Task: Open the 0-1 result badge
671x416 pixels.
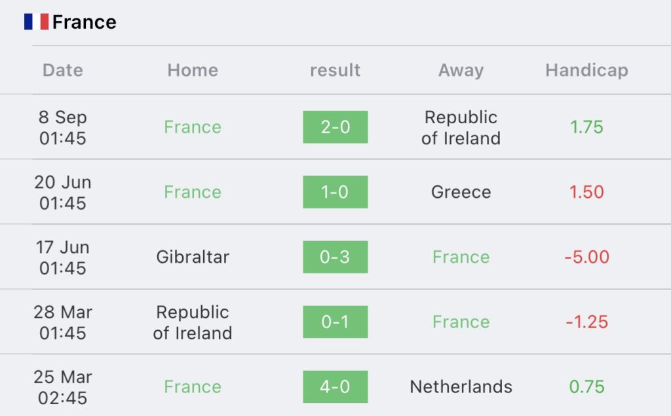Action: [335, 322]
